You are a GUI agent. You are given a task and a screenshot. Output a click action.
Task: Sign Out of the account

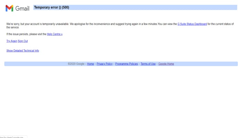coord(23,41)
